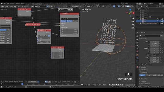Expand Animation Nodes Object Container collection

pos(139,23)
